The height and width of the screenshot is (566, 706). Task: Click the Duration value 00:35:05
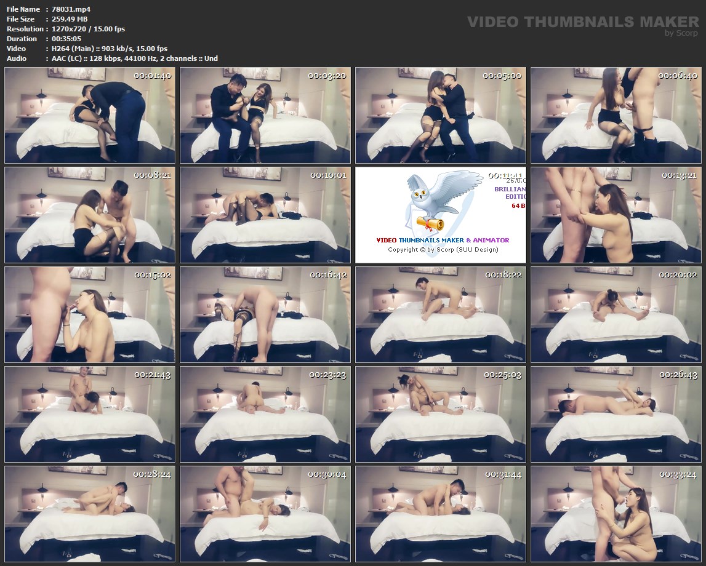66,39
